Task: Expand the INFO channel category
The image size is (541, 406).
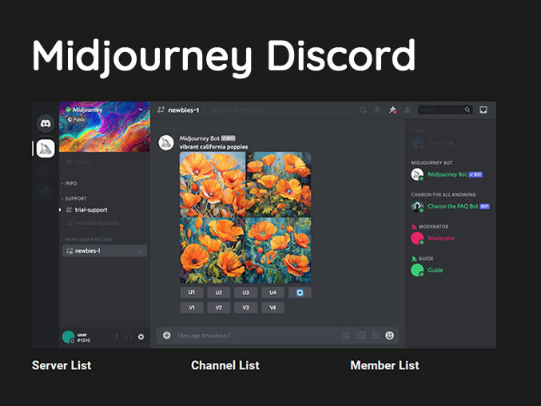Action: 71,183
